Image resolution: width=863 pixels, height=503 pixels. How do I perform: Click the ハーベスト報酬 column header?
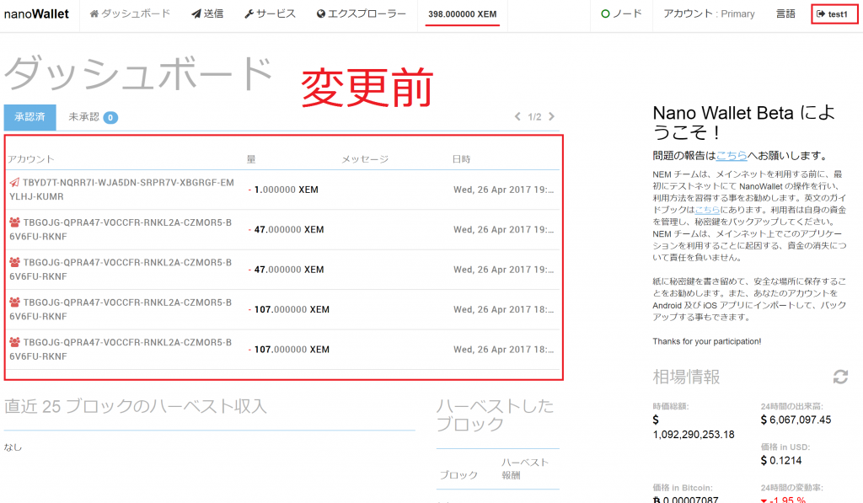(x=525, y=469)
